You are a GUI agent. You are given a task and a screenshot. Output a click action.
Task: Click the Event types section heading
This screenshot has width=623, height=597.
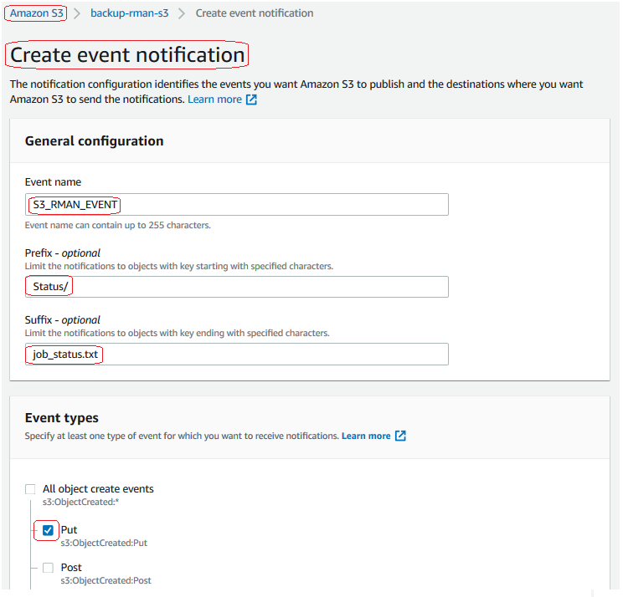point(62,418)
